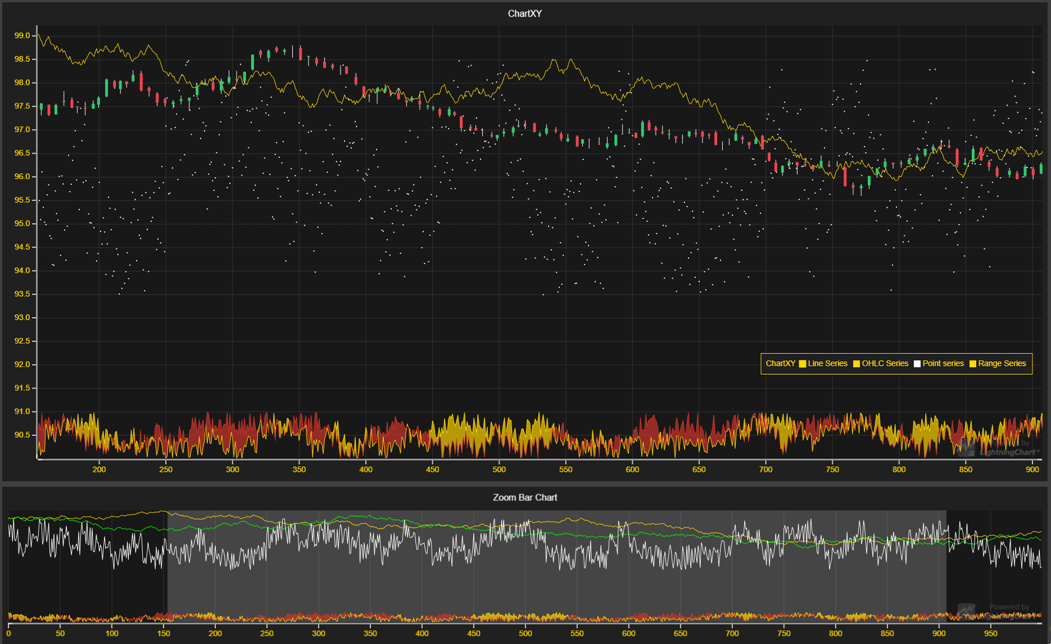Click the yellow Line Series swatch
This screenshot has width=1051, height=644.
pyautogui.click(x=803, y=364)
